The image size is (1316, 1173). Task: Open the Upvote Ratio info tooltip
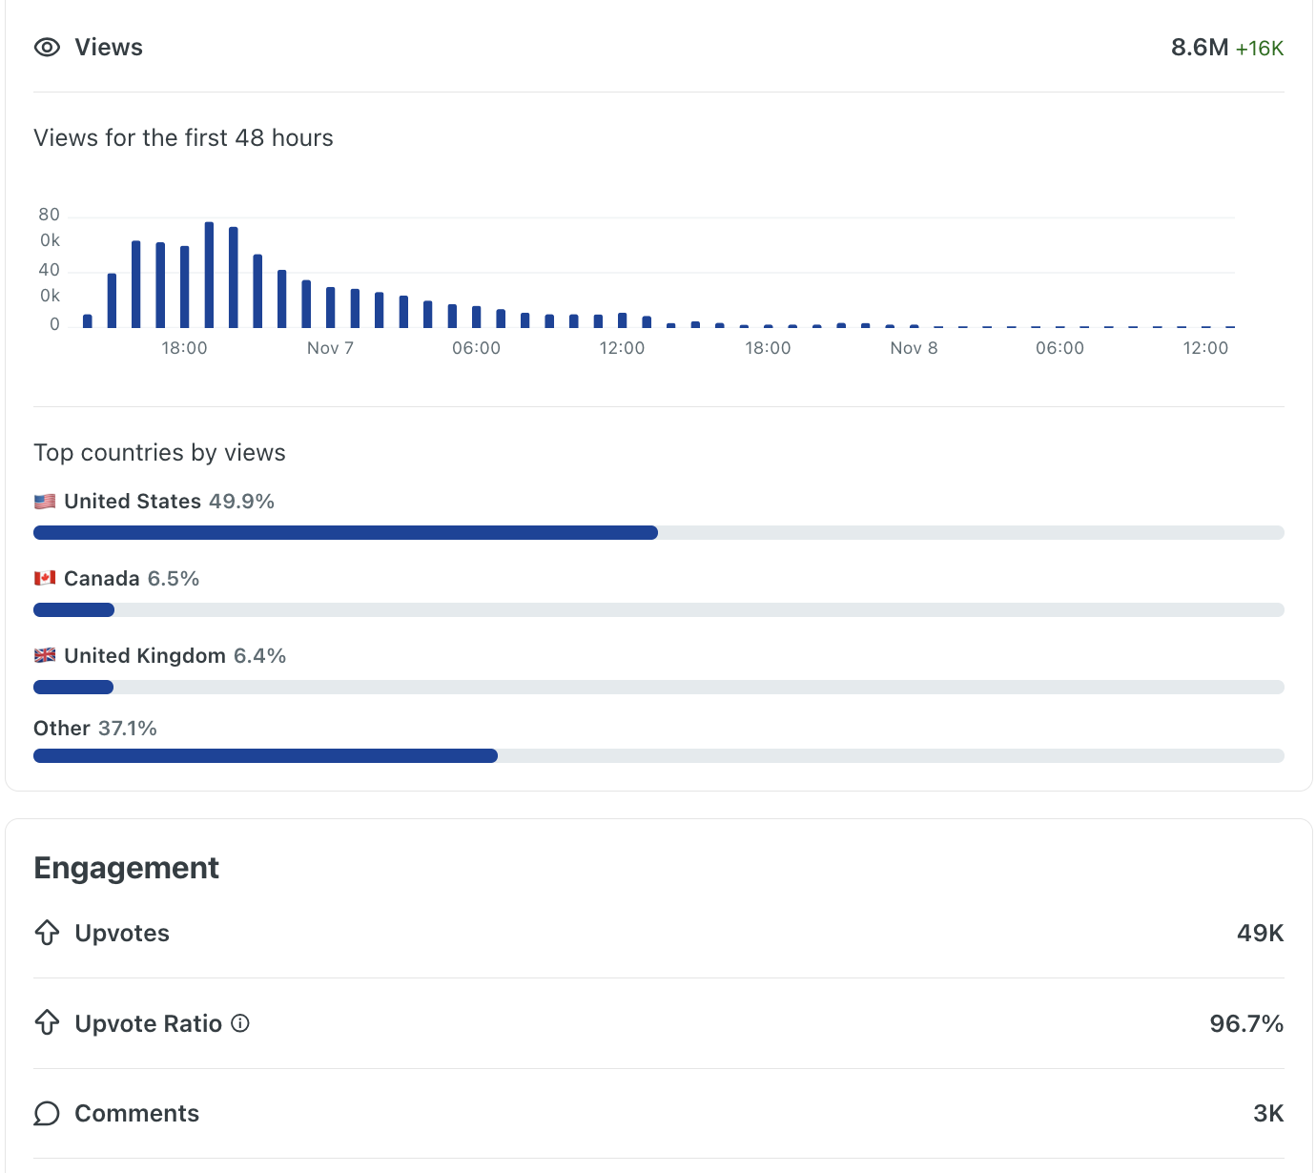[239, 1023]
